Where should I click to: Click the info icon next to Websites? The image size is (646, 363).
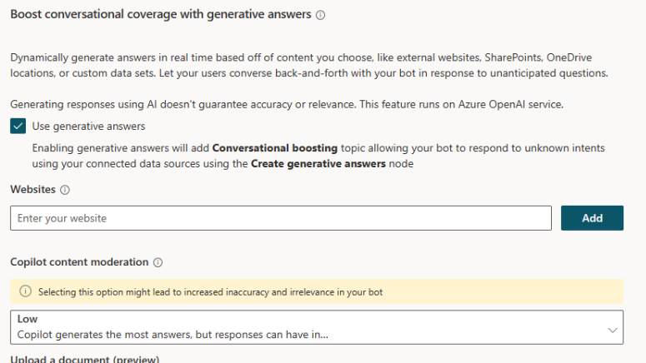click(x=65, y=190)
